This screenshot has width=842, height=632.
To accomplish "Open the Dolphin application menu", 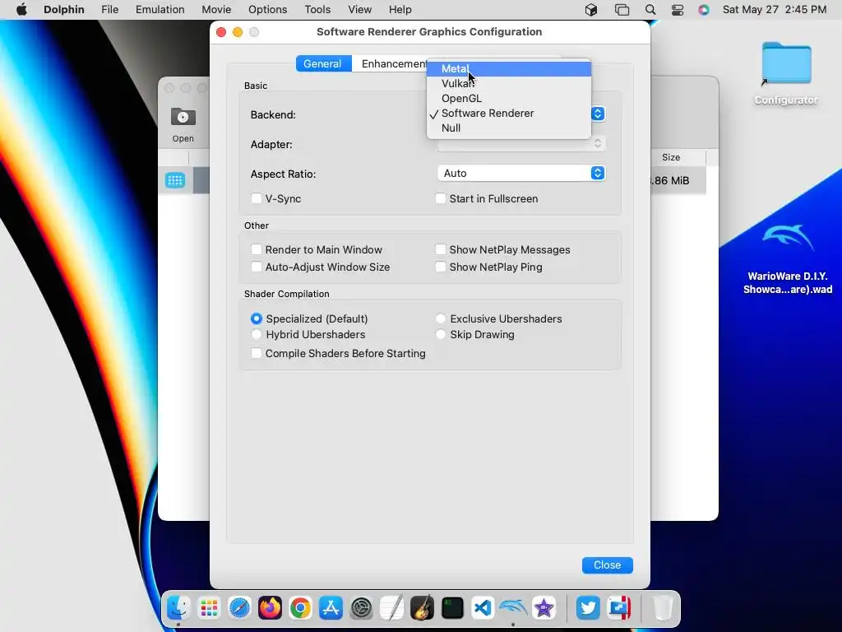I will 64,10.
